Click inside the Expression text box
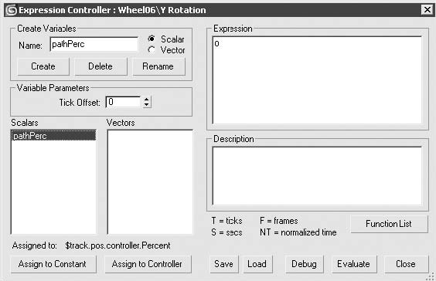Screen dimensions: 436x281 click(x=317, y=80)
